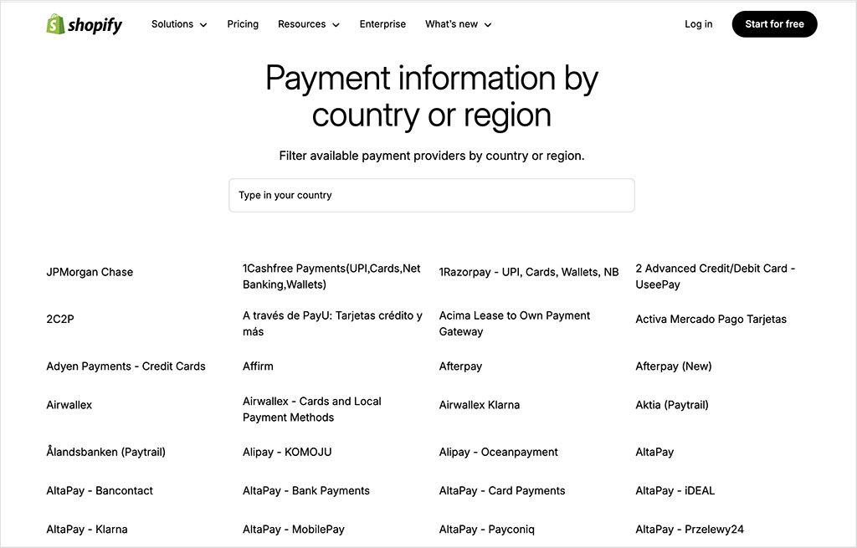The height and width of the screenshot is (548, 857).
Task: Select the 2C2P provider
Action: pos(60,319)
